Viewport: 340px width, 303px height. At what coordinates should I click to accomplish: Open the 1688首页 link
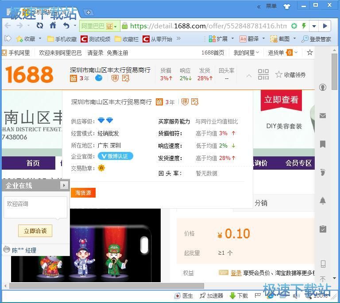point(212,53)
